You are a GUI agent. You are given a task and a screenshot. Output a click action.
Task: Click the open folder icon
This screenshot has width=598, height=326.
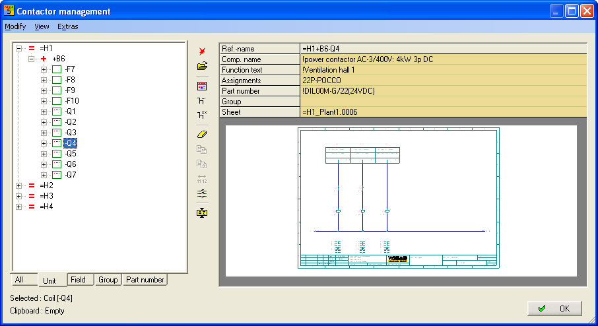pos(202,66)
